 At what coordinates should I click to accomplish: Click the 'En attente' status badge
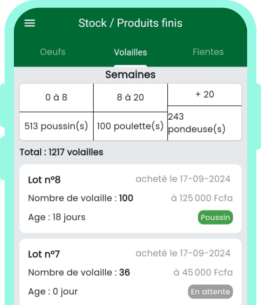pos(210,292)
